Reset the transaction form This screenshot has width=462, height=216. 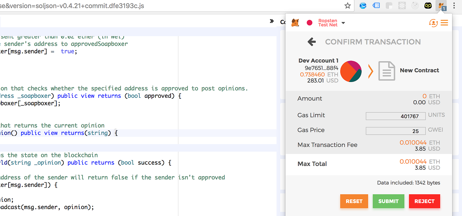[354, 201]
